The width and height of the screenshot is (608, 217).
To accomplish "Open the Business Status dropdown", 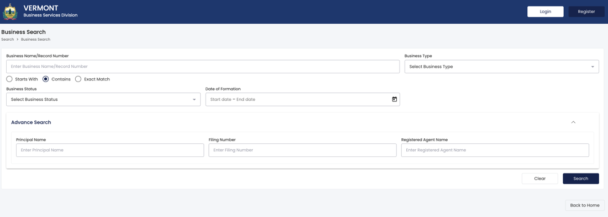I will [103, 99].
